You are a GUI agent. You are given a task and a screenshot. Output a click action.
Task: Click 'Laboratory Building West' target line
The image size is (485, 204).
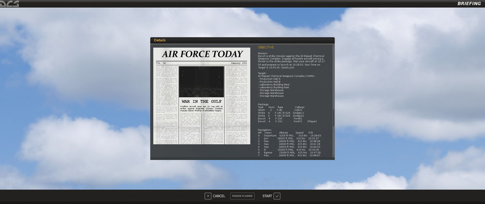(275, 84)
